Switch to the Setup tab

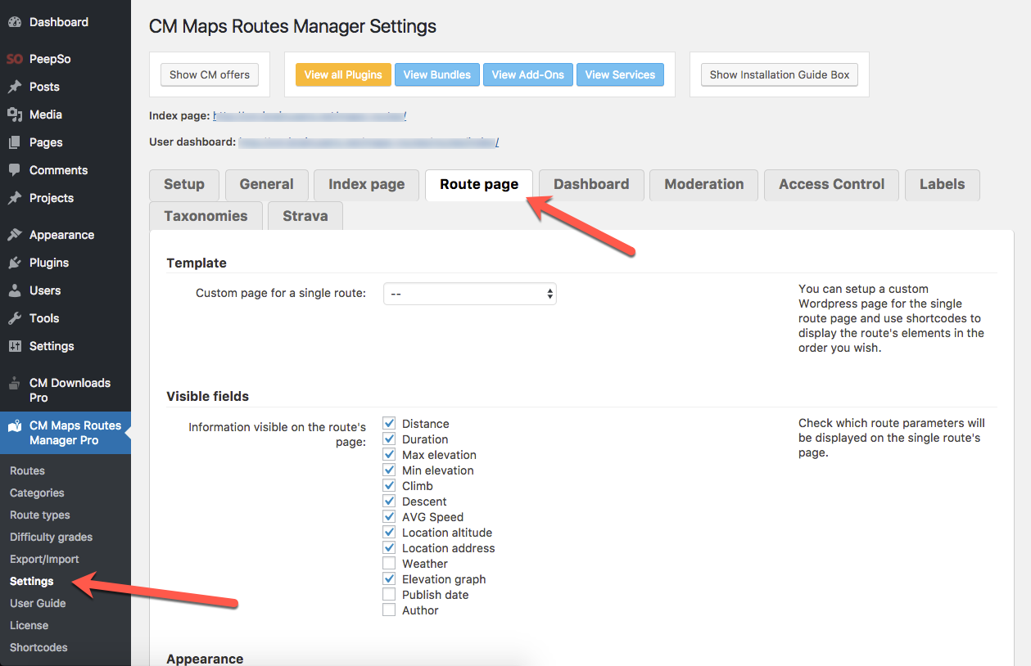pos(184,185)
